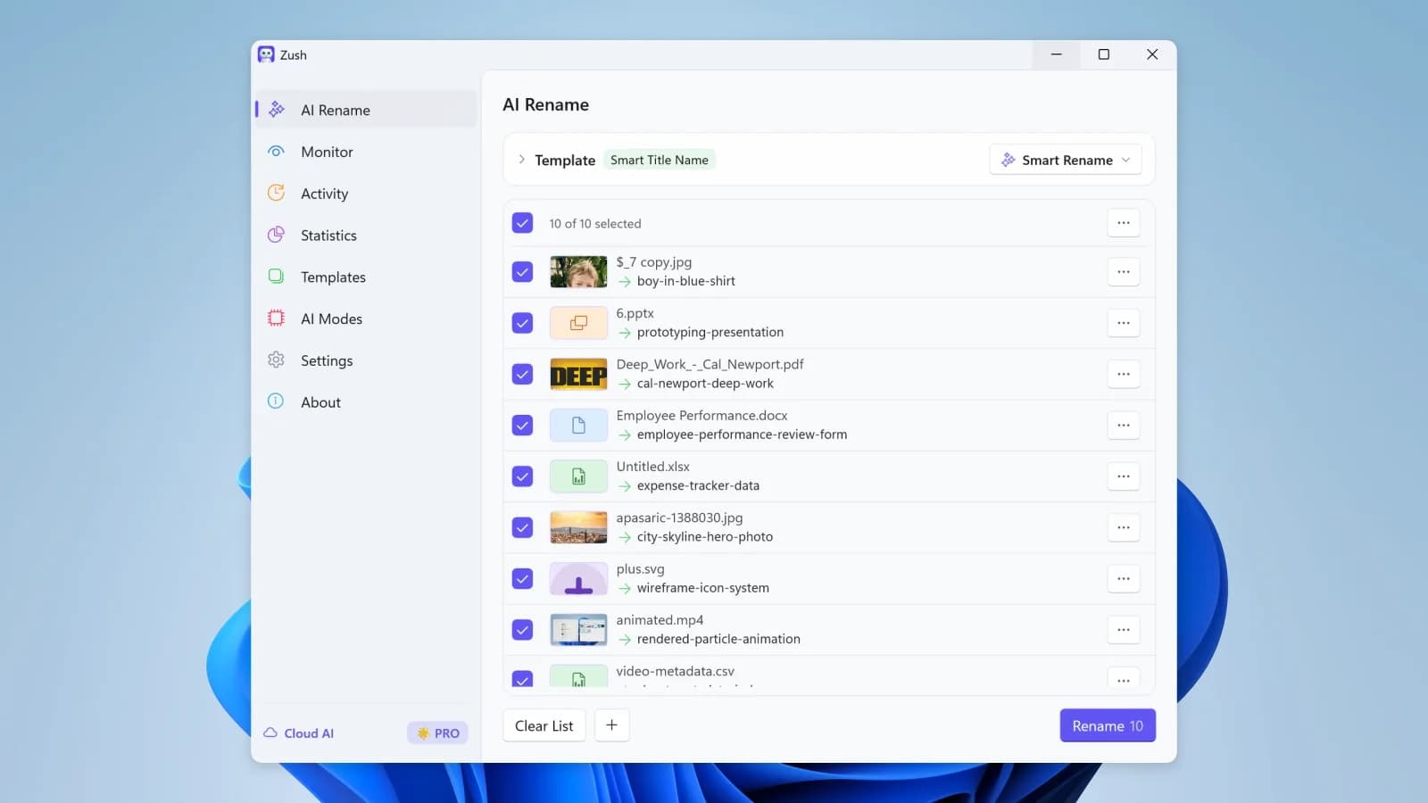Click the Templates icon in sidebar
The image size is (1428, 803).
(x=277, y=277)
